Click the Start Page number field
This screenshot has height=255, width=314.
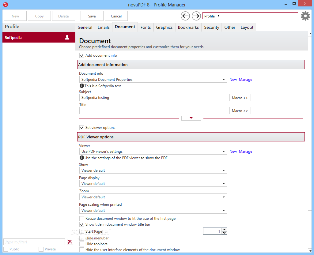pos(213,231)
